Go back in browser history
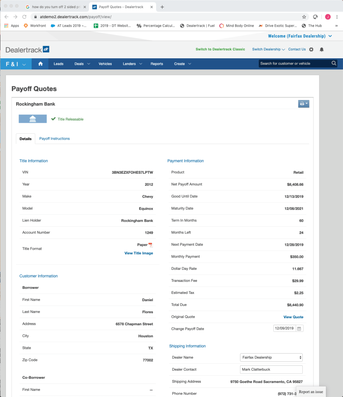 [7, 17]
